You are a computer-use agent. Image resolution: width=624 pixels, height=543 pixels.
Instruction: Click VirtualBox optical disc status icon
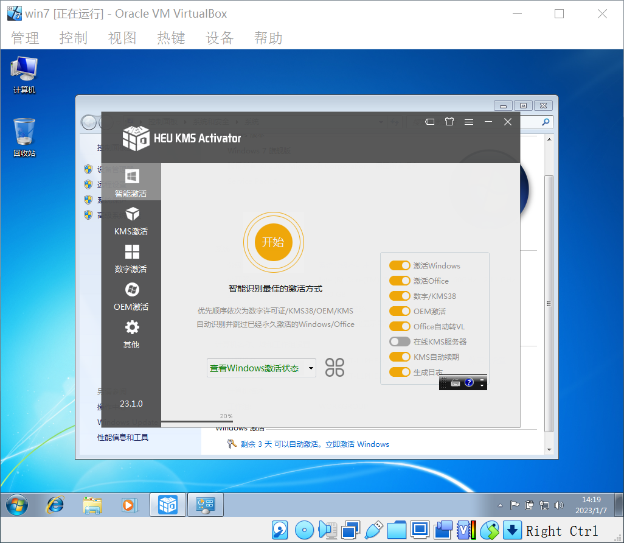(305, 530)
